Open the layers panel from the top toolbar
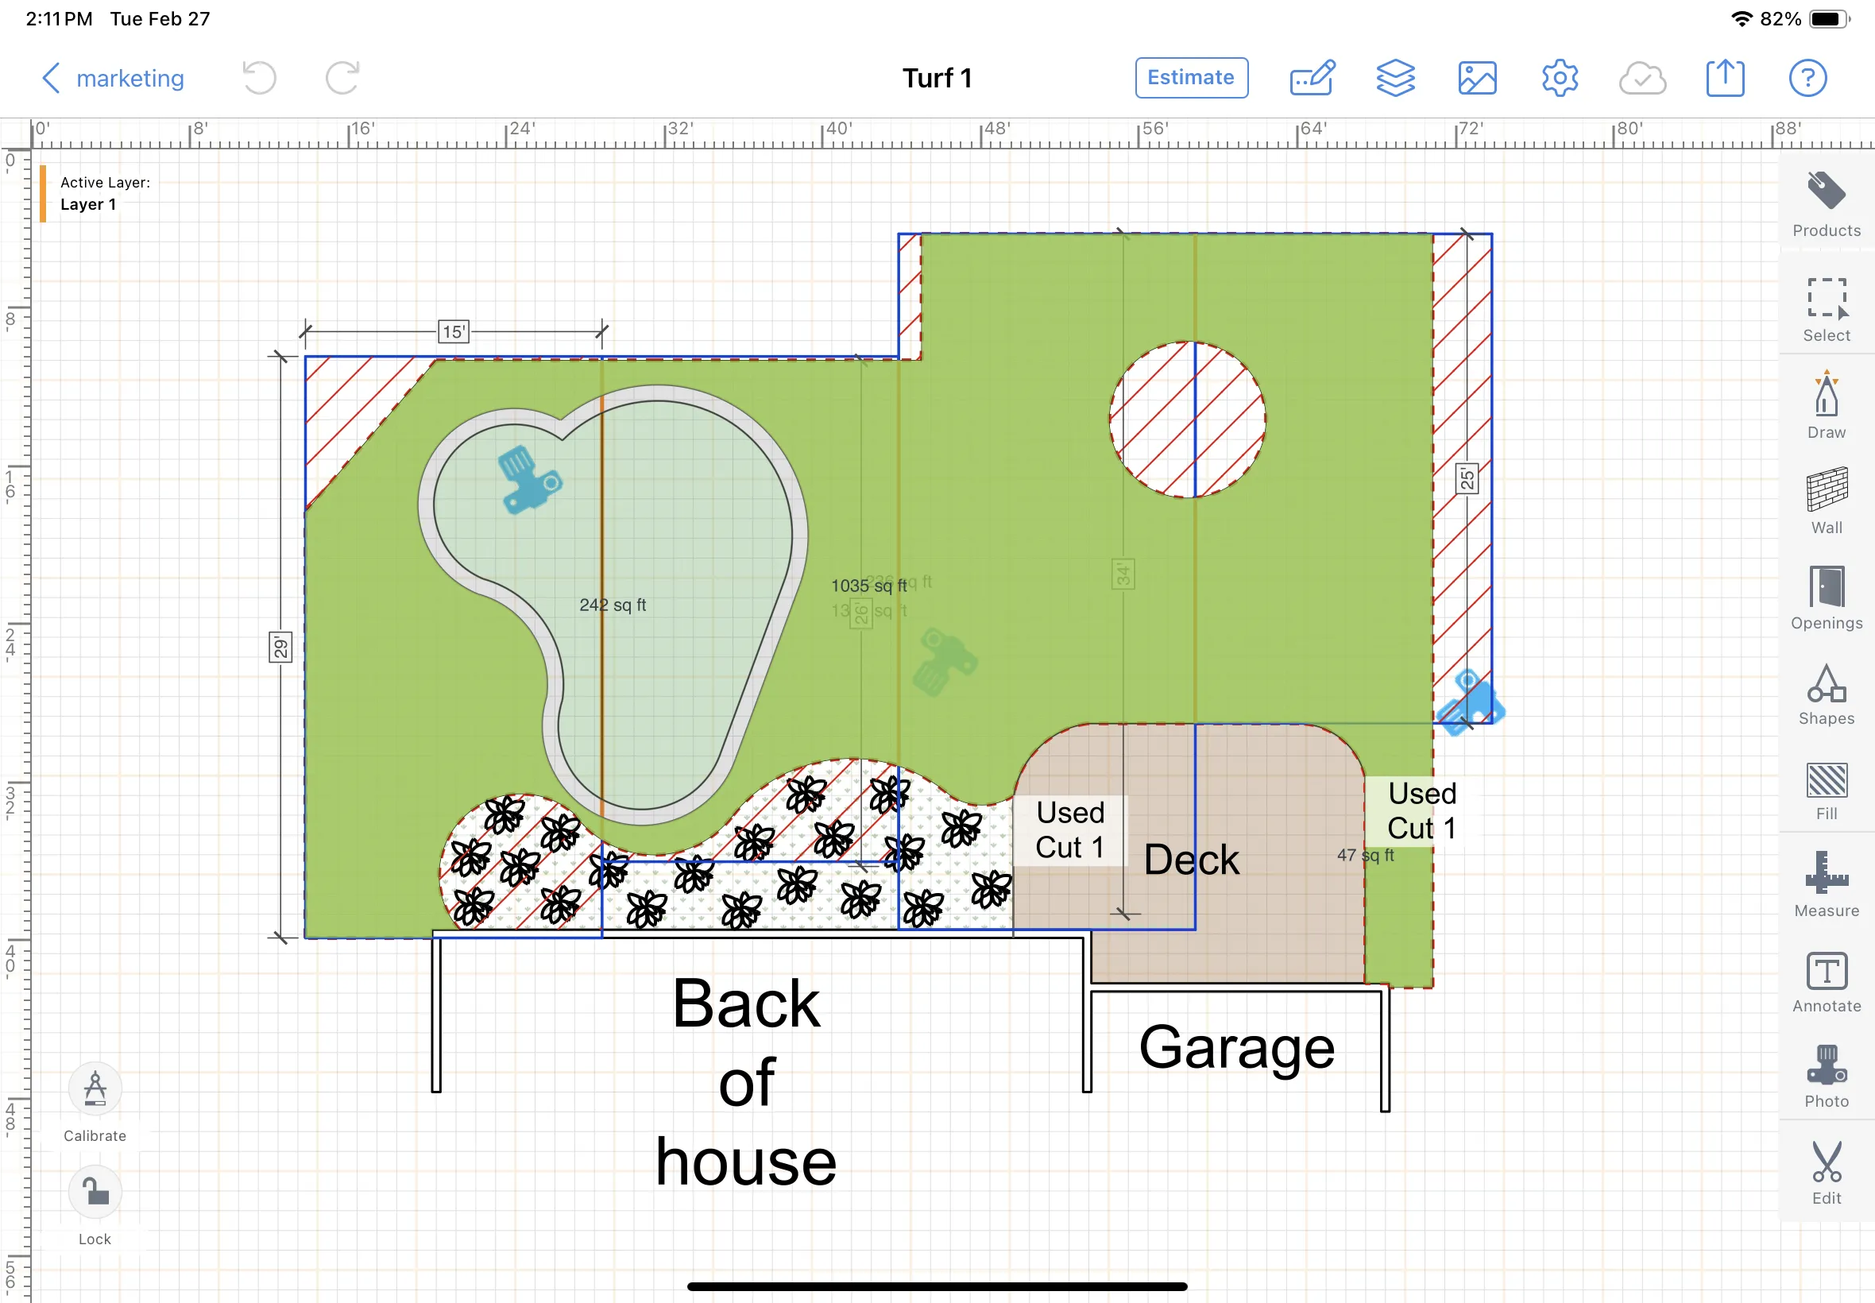Image resolution: width=1875 pixels, height=1303 pixels. (x=1395, y=79)
